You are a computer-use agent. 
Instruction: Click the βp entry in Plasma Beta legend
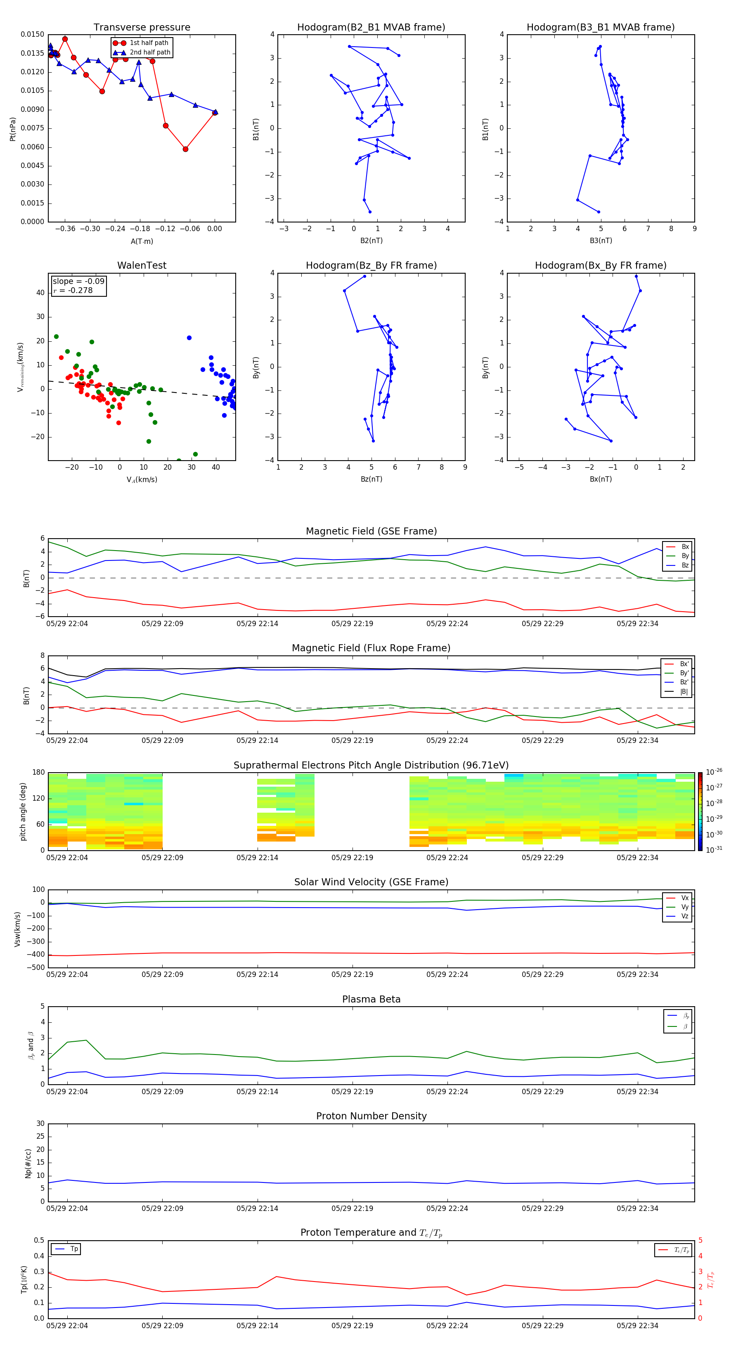pyautogui.click(x=678, y=1016)
